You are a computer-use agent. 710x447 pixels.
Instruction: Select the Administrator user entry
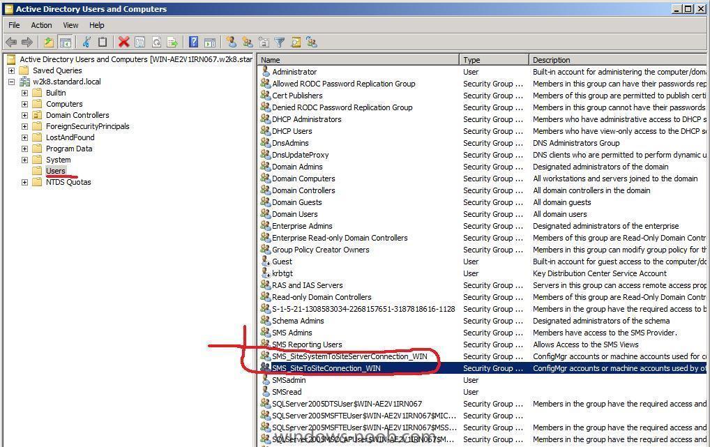pos(294,72)
